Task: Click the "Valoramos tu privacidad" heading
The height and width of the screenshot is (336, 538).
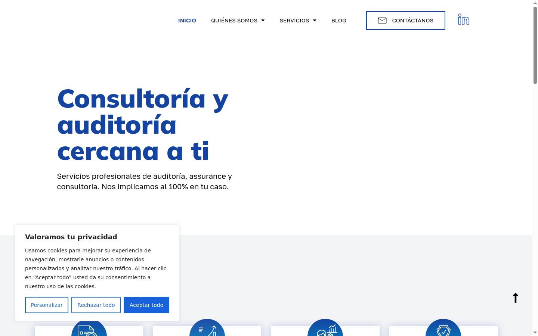Action: (x=71, y=237)
